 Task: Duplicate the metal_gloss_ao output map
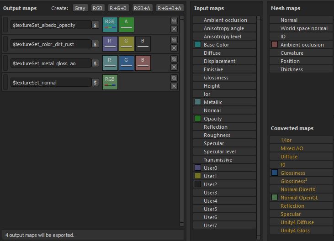tap(174, 59)
